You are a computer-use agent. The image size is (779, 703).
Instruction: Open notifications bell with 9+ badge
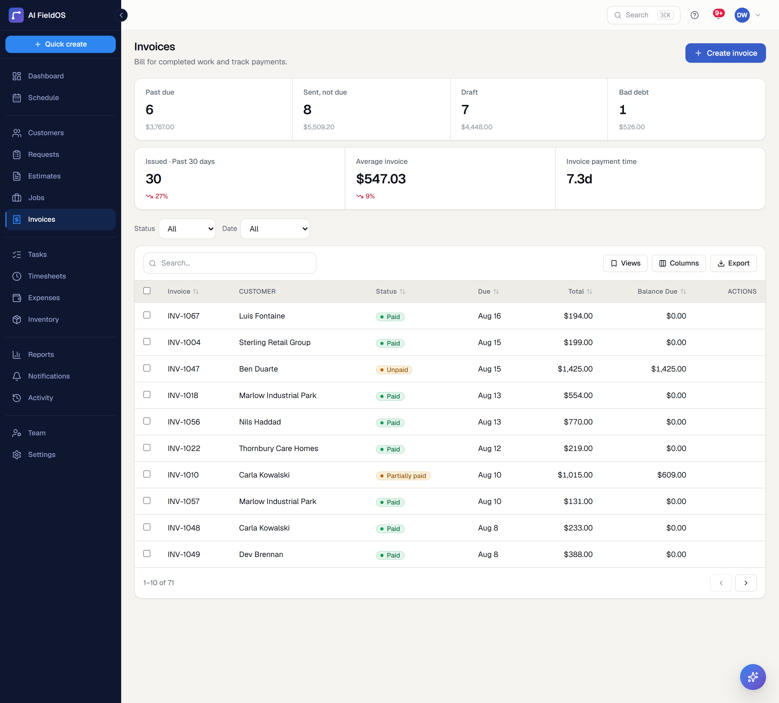pyautogui.click(x=718, y=15)
